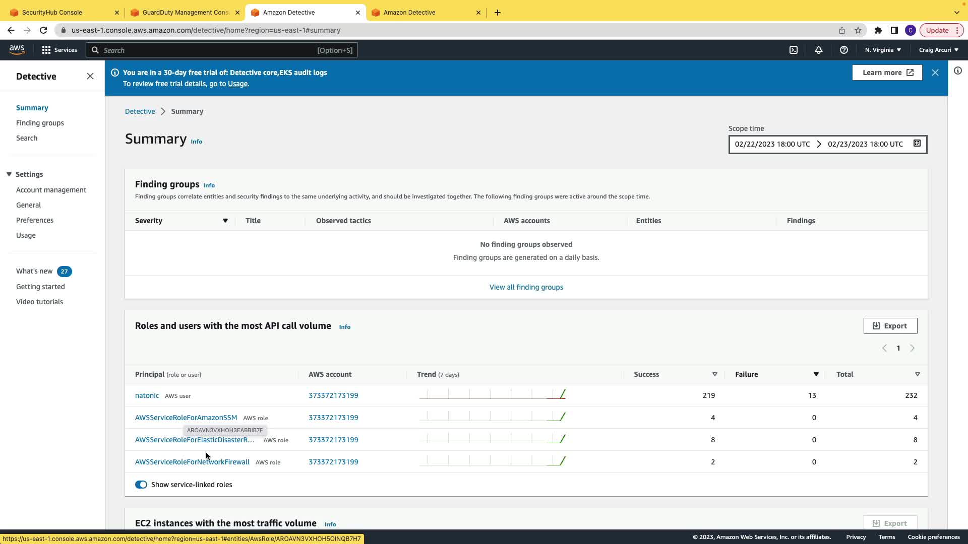Go to next page of API call volume
The image size is (968, 544).
(912, 348)
